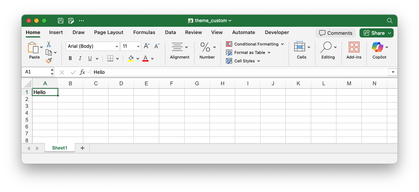
Task: Toggle Underline formatting
Action: point(90,58)
